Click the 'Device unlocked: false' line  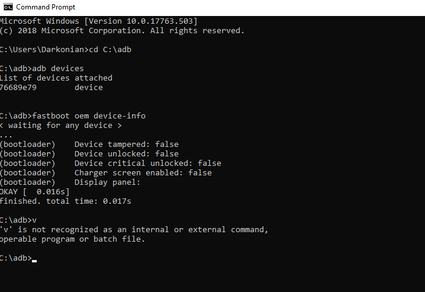tap(126, 153)
